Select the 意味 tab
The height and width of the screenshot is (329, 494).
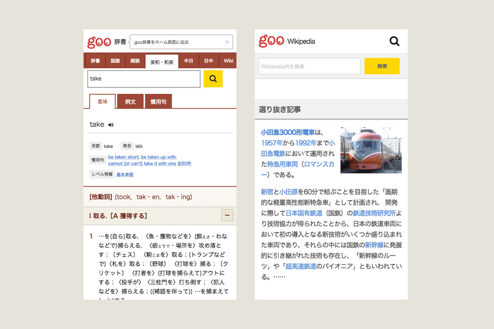pyautogui.click(x=102, y=101)
